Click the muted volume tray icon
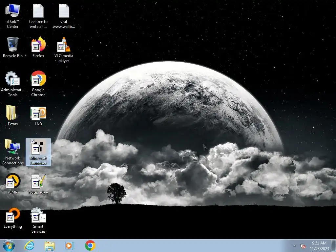The image size is (336, 252). point(303,246)
